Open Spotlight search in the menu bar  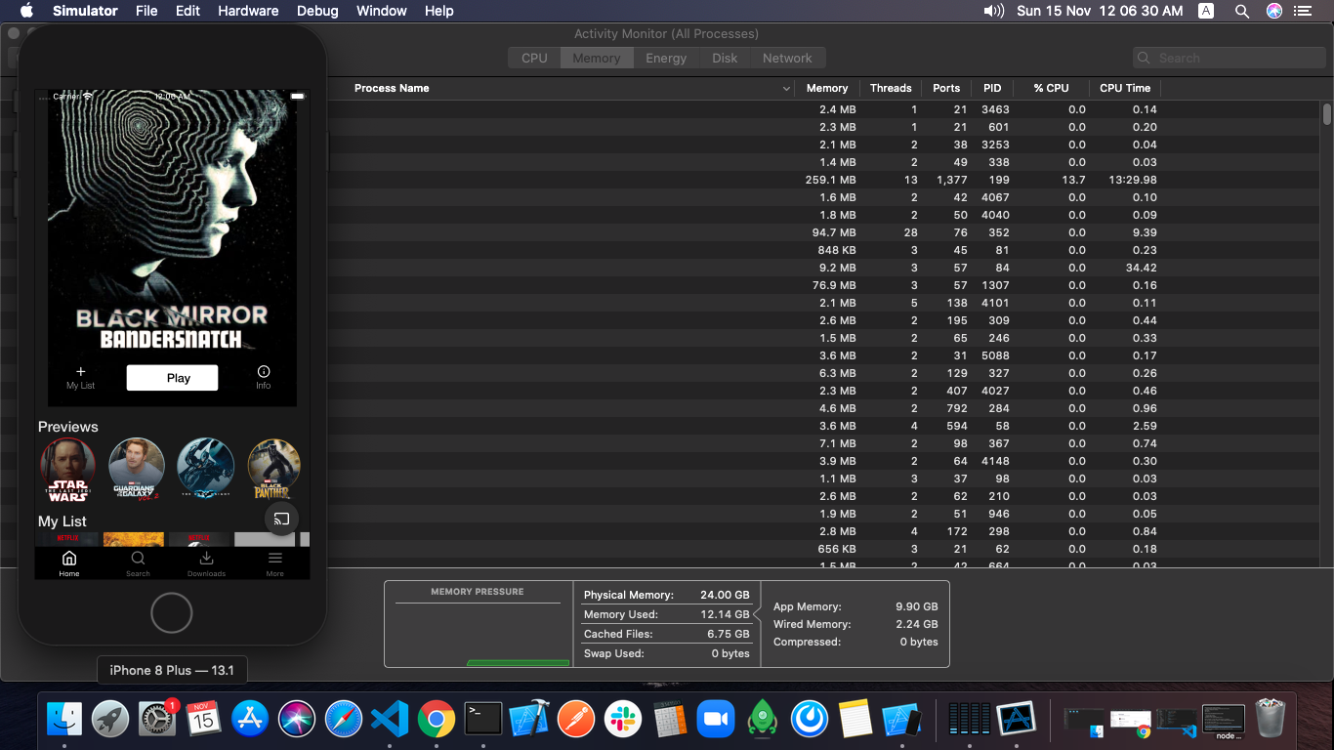(x=1241, y=11)
